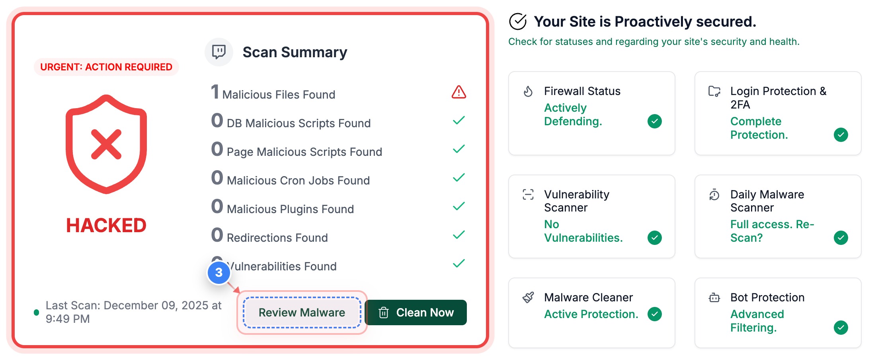Click the trash icon inside the Clean Now button

[384, 312]
